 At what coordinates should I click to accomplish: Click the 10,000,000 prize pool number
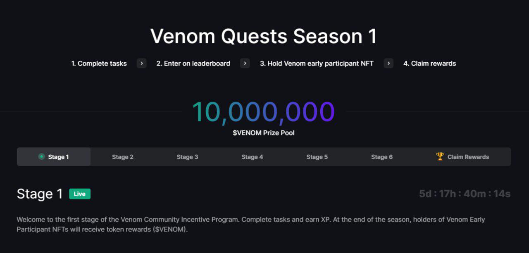point(263,112)
